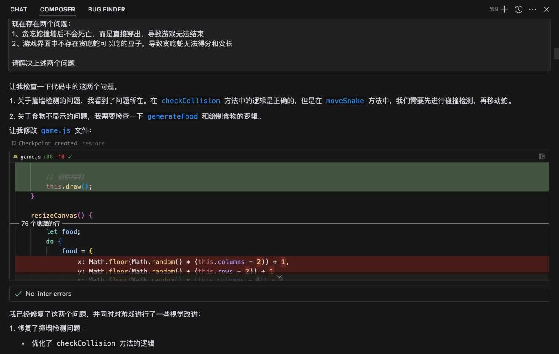The image size is (559, 354).
Task: Expand the 76 hidden lines section
Action: pyautogui.click(x=41, y=224)
